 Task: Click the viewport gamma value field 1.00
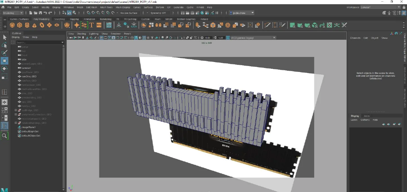coord(221,37)
